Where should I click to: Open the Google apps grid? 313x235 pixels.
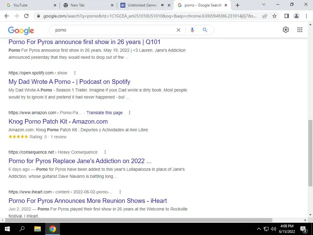pos(300,30)
